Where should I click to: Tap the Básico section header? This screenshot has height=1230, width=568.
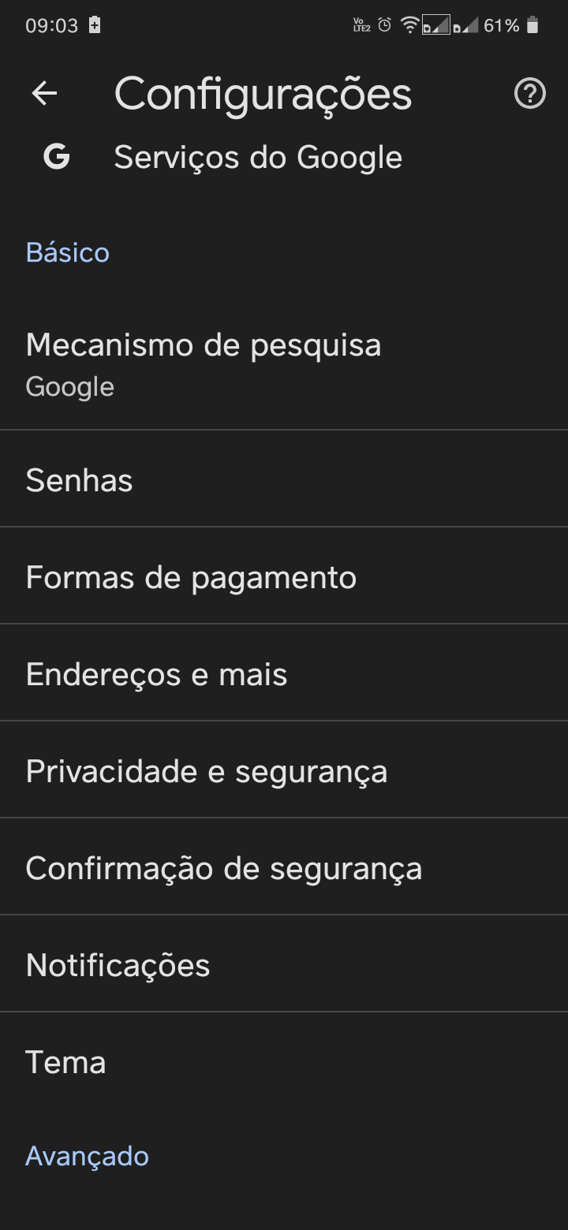pyautogui.click(x=68, y=252)
